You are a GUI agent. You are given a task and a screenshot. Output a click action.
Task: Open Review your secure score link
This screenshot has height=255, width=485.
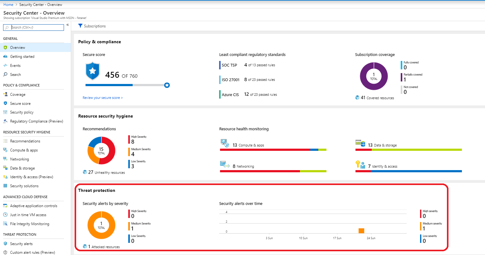[x=102, y=98]
